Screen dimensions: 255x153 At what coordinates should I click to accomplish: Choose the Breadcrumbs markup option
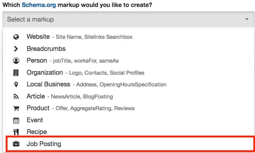click(x=46, y=49)
